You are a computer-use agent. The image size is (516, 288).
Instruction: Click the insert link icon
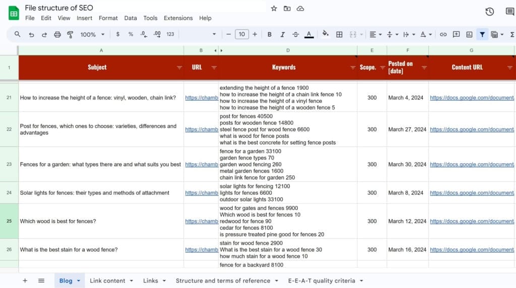pyautogui.click(x=443, y=34)
